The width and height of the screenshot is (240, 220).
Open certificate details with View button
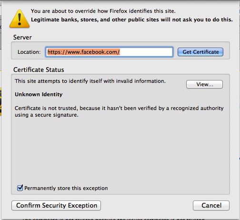point(204,84)
